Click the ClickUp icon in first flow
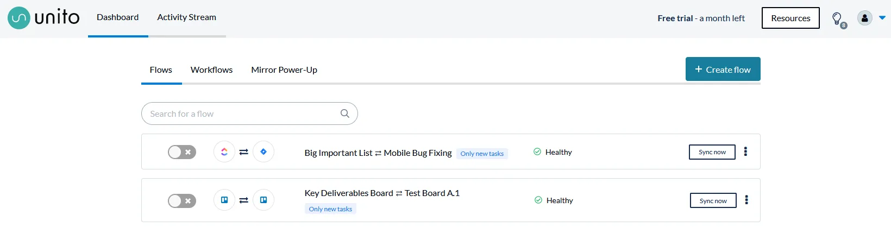 (224, 152)
